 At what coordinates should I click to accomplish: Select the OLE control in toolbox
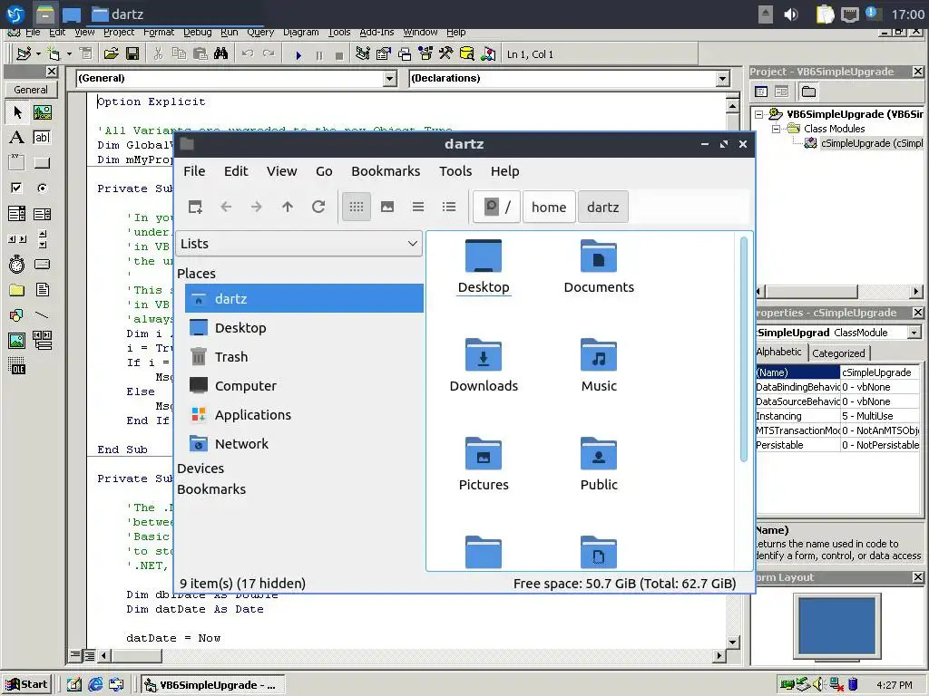tap(17, 366)
